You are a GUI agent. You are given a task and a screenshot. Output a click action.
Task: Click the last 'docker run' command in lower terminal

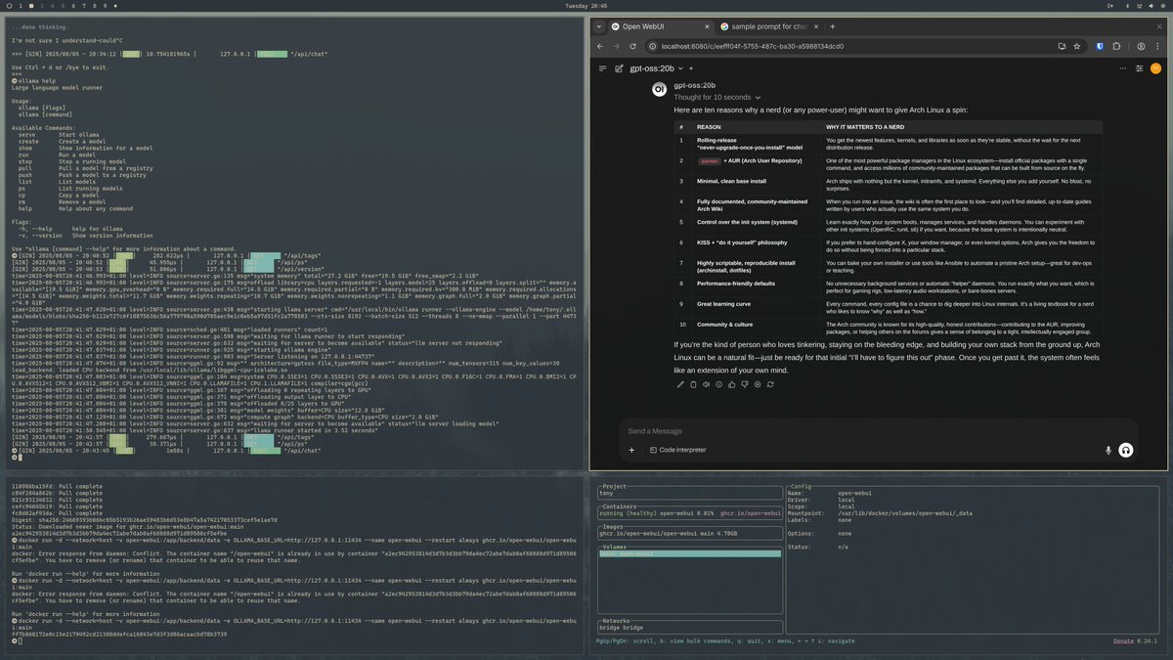[x=296, y=622]
